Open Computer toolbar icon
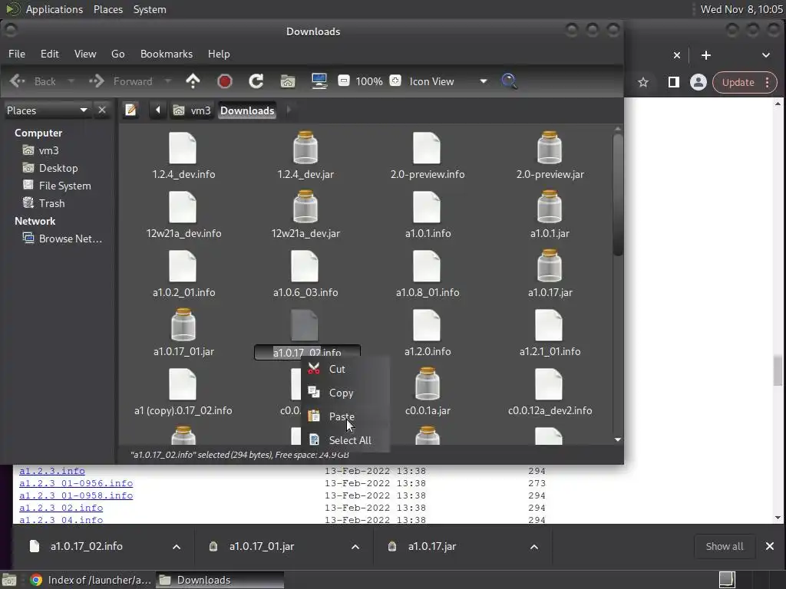The width and height of the screenshot is (786, 589). point(319,81)
